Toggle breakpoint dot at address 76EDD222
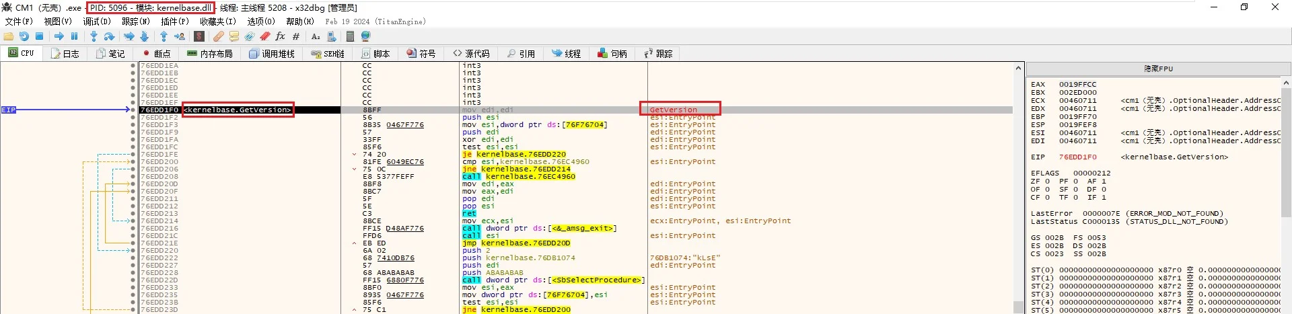1292x314 pixels. click(133, 258)
